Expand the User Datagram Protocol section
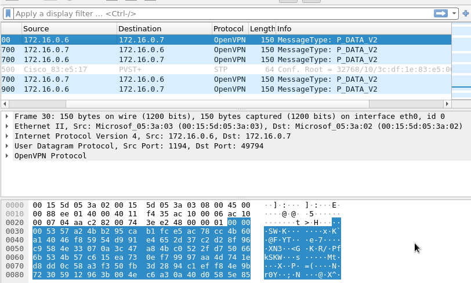Image resolution: width=471 pixels, height=283 pixels. point(7,146)
